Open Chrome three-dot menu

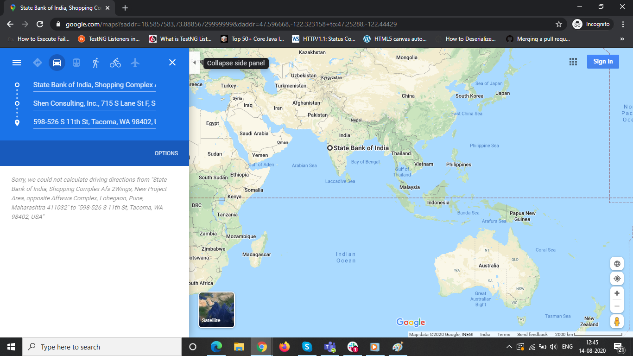(623, 24)
